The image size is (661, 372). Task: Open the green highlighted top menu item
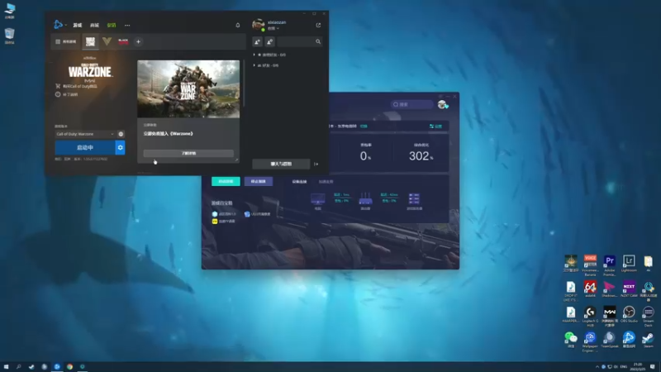point(112,26)
